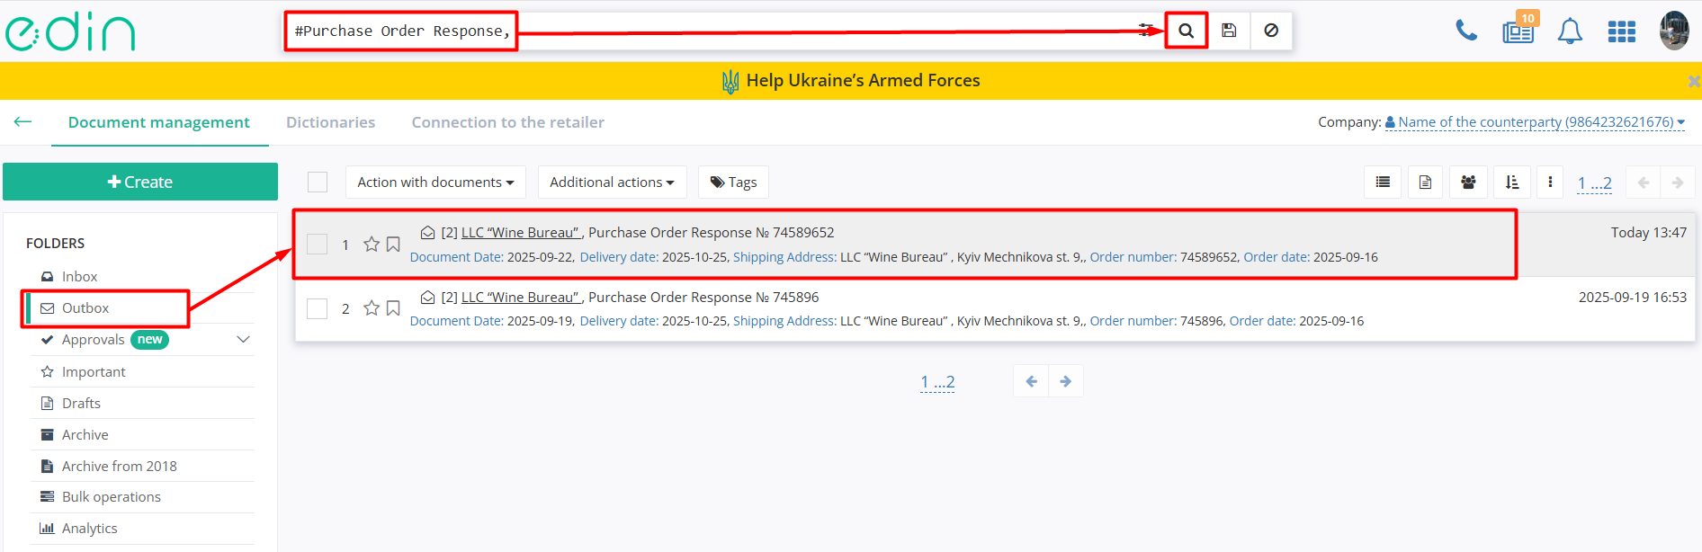Open Help Ukraine's Armed Forces banner link
Viewport: 1702px width, 552px height.
(851, 81)
